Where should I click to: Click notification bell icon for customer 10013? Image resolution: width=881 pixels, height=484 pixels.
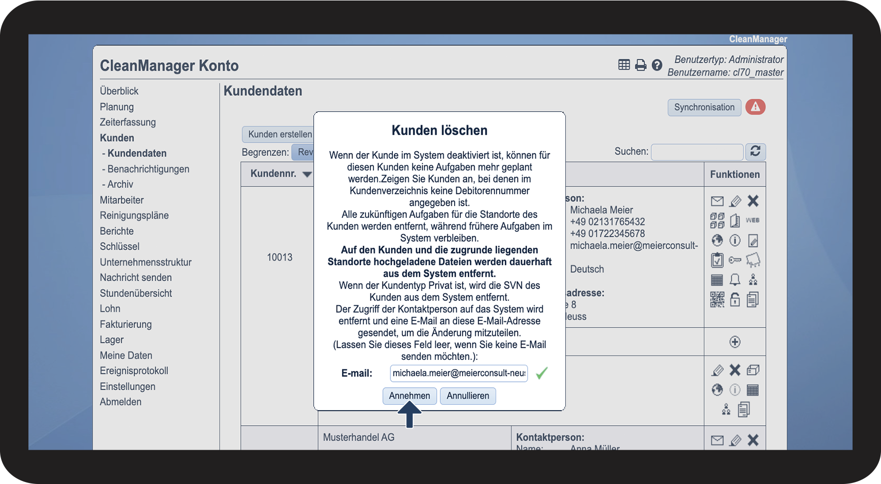click(735, 280)
